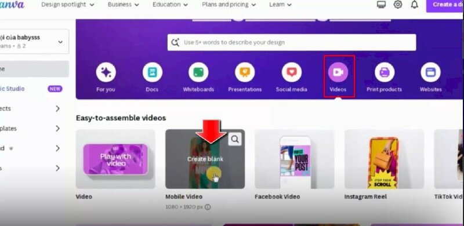Expand the Templates sidebar chevron
Viewport: 464px width, 226px height.
(57, 129)
